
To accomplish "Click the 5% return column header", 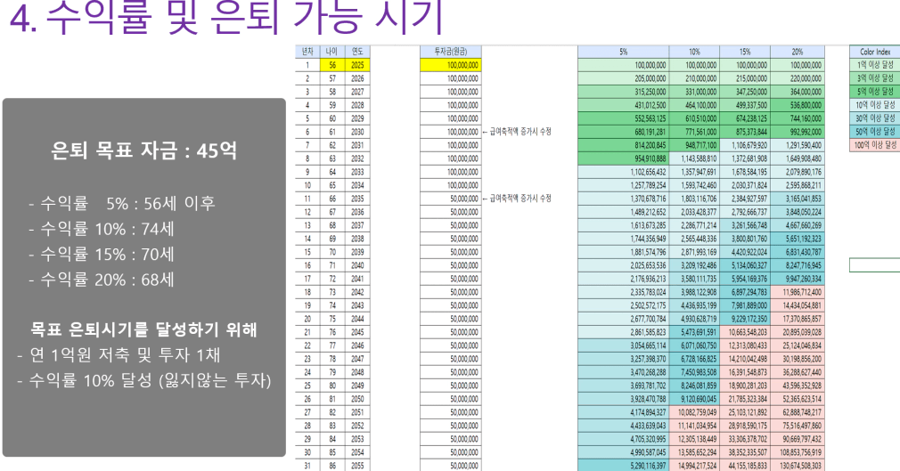I will [624, 52].
